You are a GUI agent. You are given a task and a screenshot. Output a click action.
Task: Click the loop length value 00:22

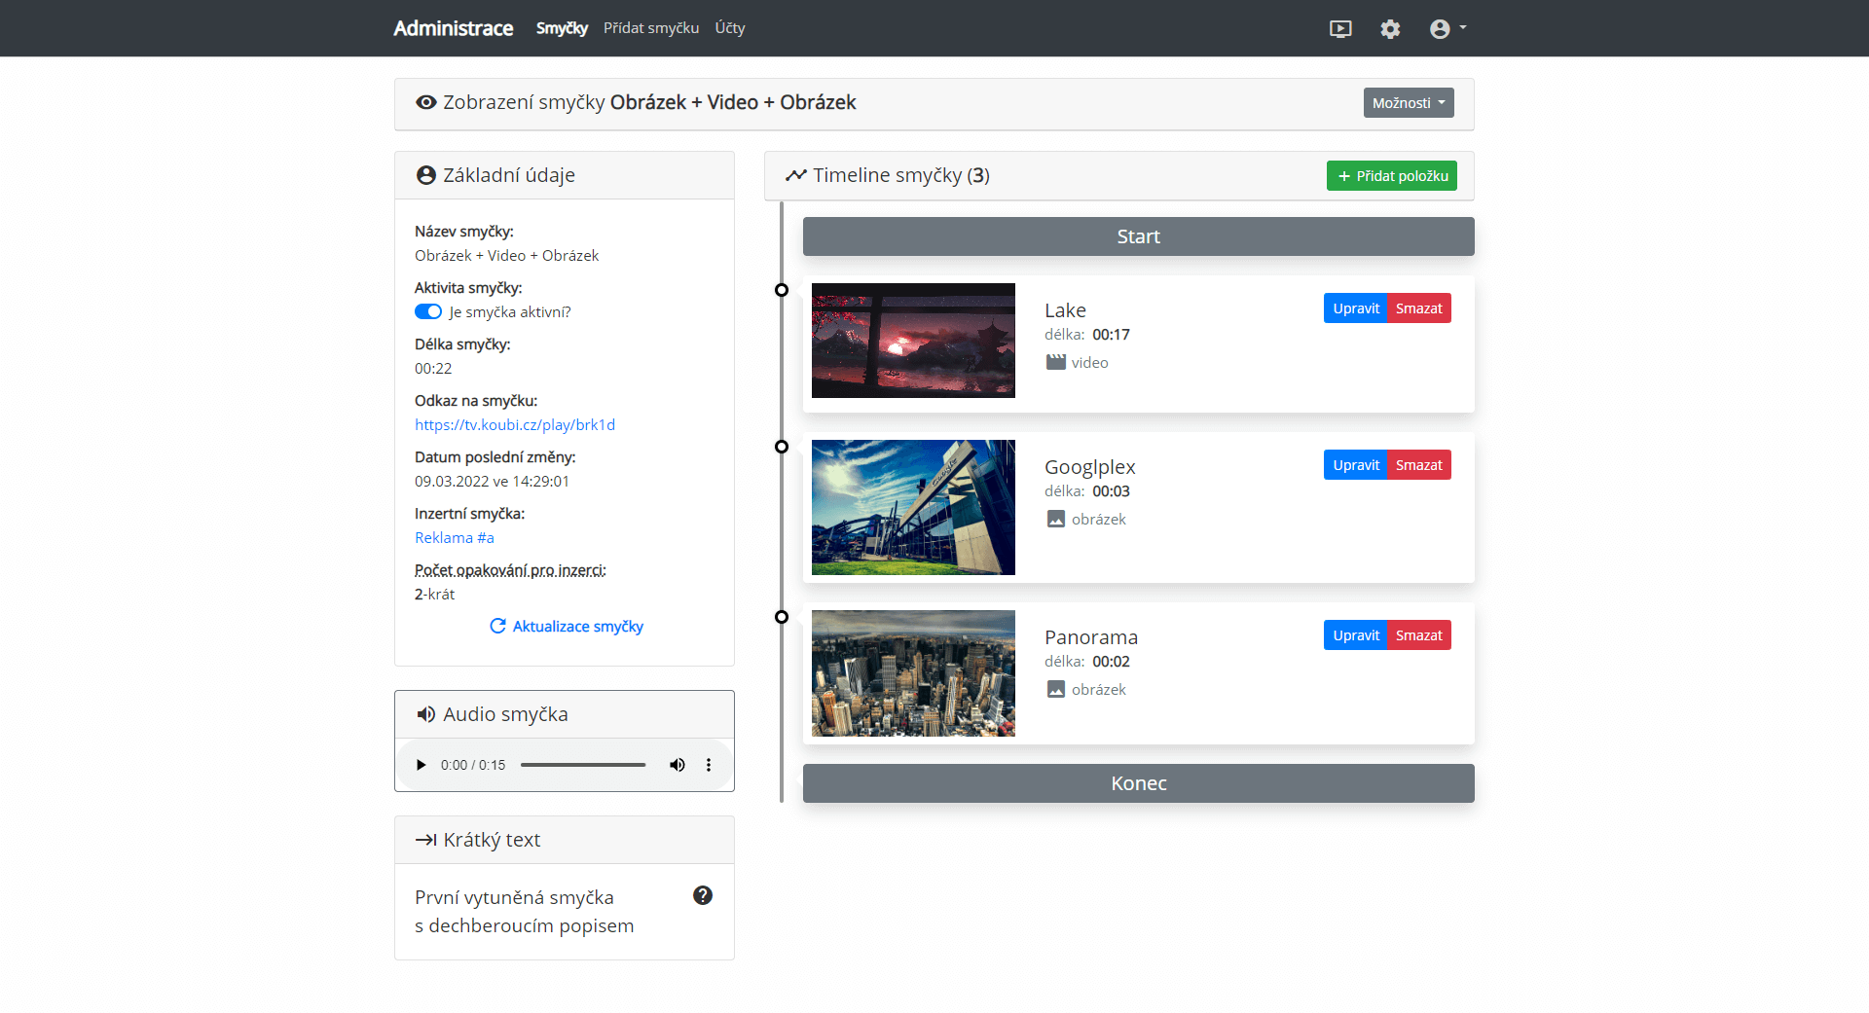tap(433, 368)
